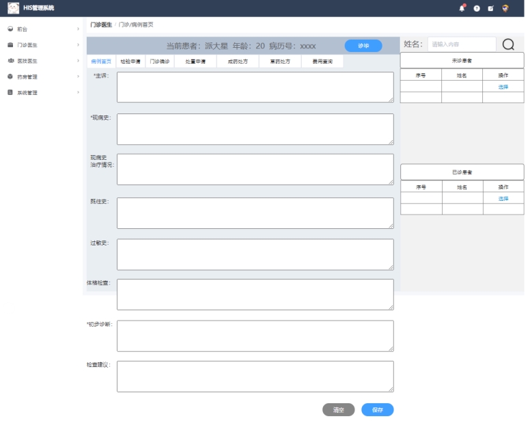Click 选择 link in 未诊患者 table
Viewport: 530px width, 421px height.
[503, 87]
